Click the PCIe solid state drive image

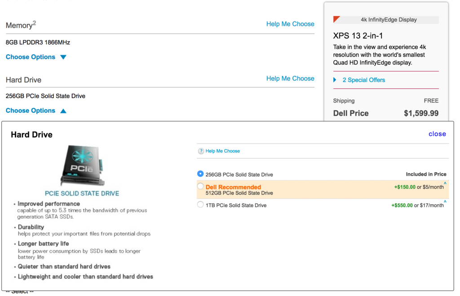[82, 165]
